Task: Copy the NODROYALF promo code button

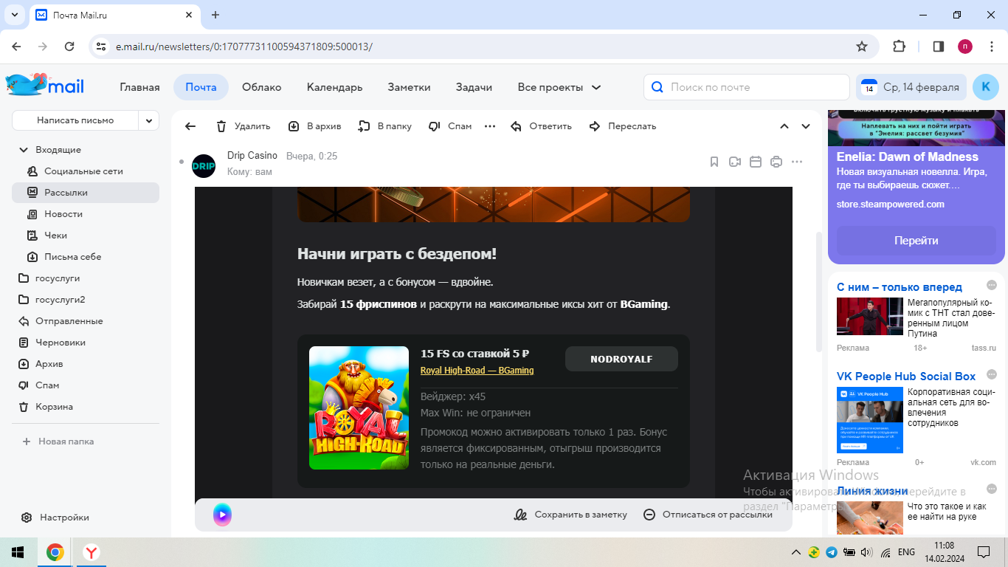Action: (x=621, y=360)
